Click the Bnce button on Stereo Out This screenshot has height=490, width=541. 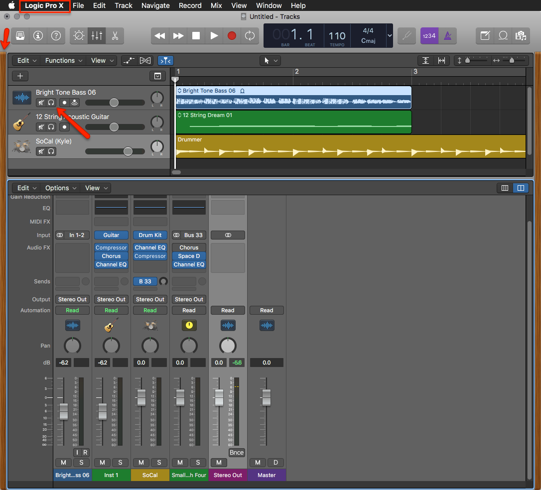(x=237, y=452)
